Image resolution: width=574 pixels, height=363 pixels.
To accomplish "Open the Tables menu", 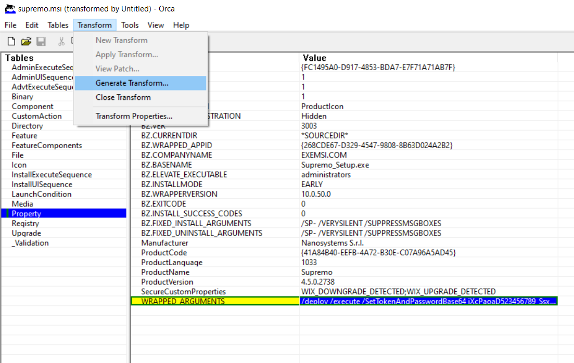I will point(58,25).
